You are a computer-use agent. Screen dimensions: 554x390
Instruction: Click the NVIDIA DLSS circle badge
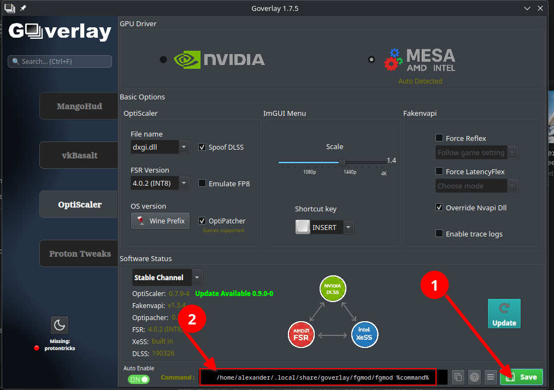click(333, 288)
